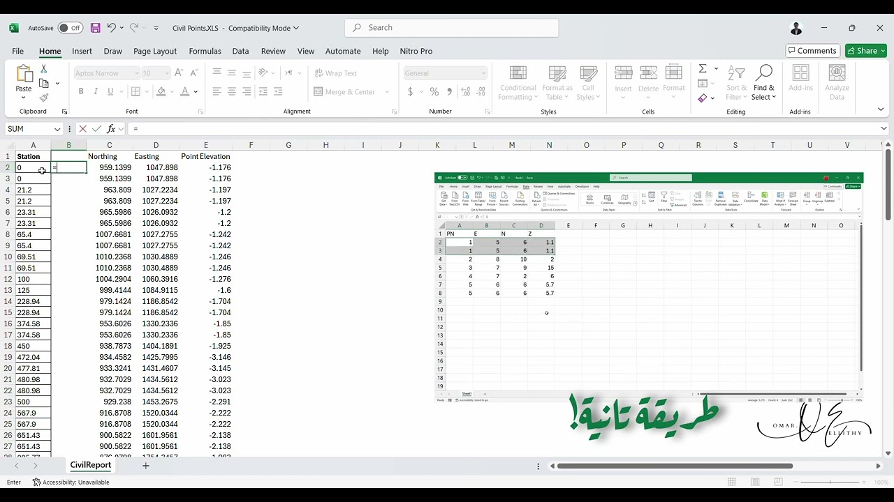Switch to the Insert tab
The height and width of the screenshot is (502, 894).
coord(82,51)
